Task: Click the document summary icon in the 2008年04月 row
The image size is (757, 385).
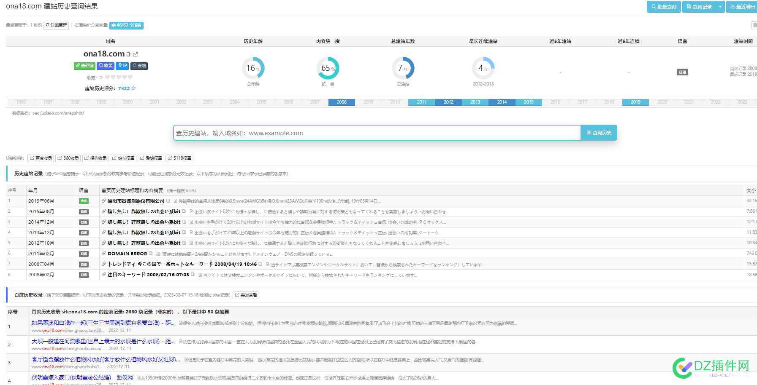Action: coord(267,265)
